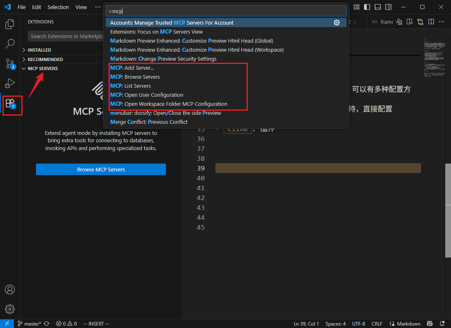Configure keybinding gear for Accounts MCP command
The width and height of the screenshot is (451, 328).
coord(337,23)
